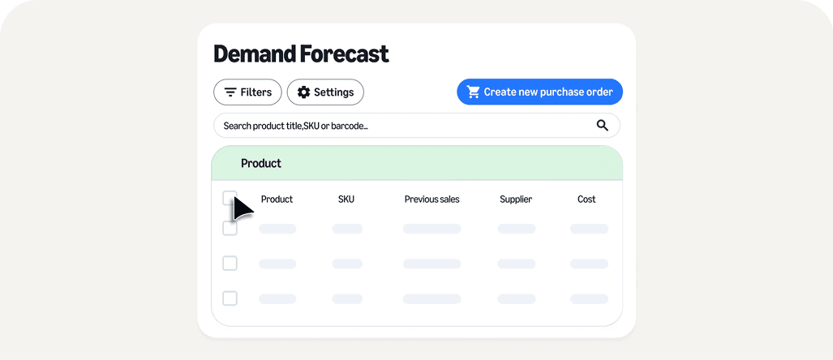
Task: Click the search magnifier icon
Action: coord(602,125)
